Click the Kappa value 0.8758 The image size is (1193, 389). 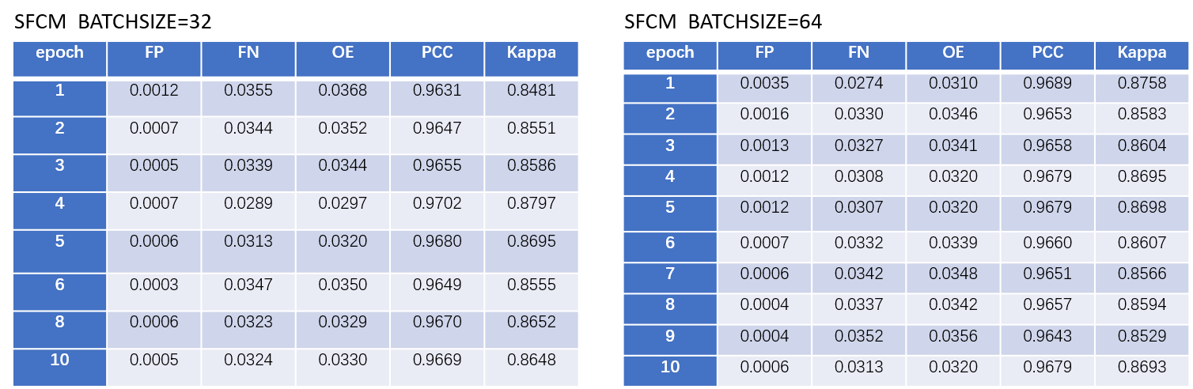1142,84
